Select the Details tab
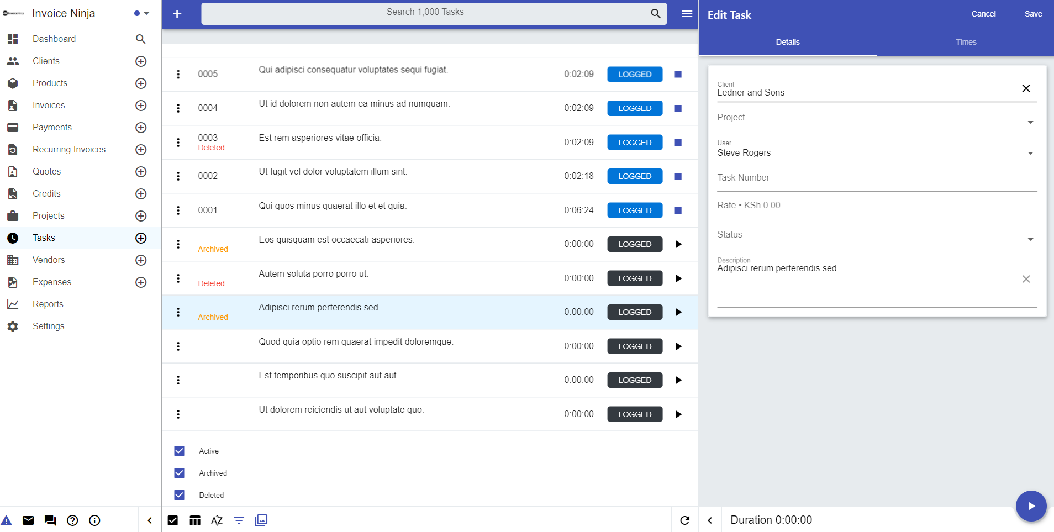Image resolution: width=1054 pixels, height=532 pixels. pyautogui.click(x=788, y=42)
